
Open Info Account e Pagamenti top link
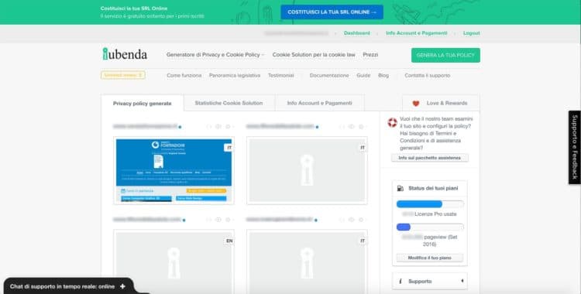point(417,33)
